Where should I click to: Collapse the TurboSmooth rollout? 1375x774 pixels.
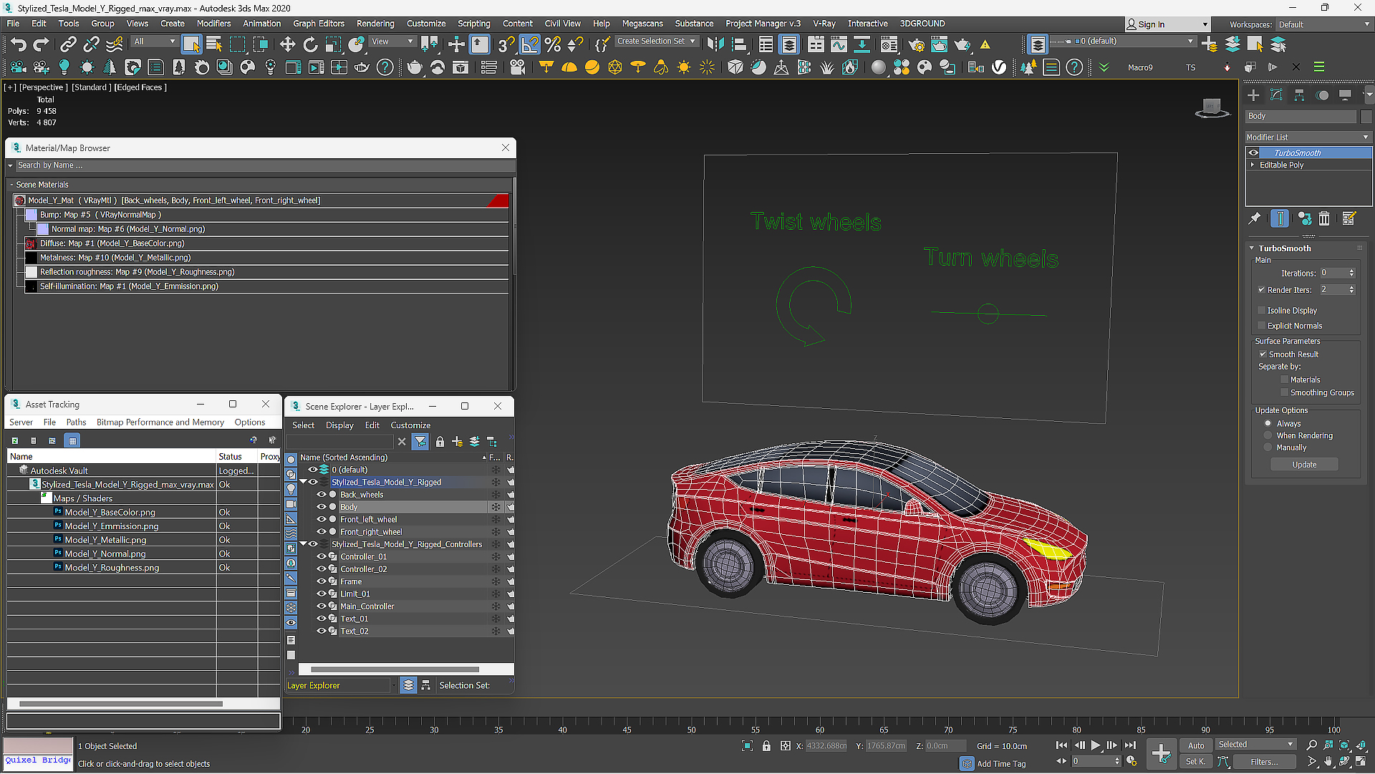(1252, 248)
